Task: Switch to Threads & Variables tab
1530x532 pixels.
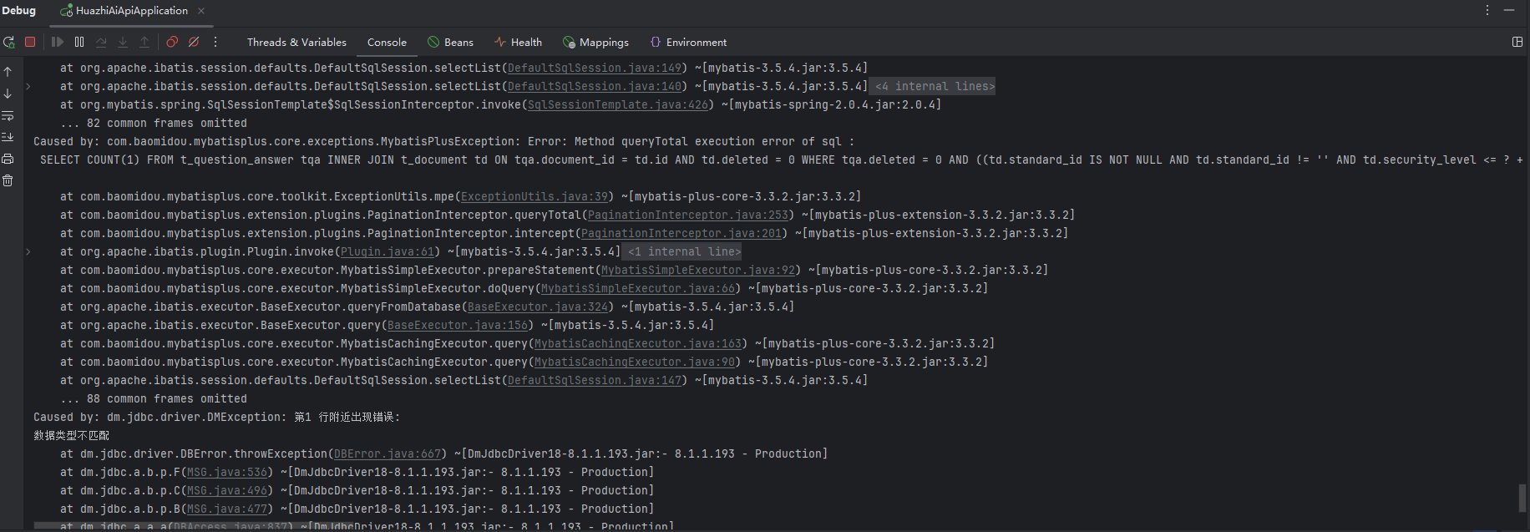Action: [296, 42]
